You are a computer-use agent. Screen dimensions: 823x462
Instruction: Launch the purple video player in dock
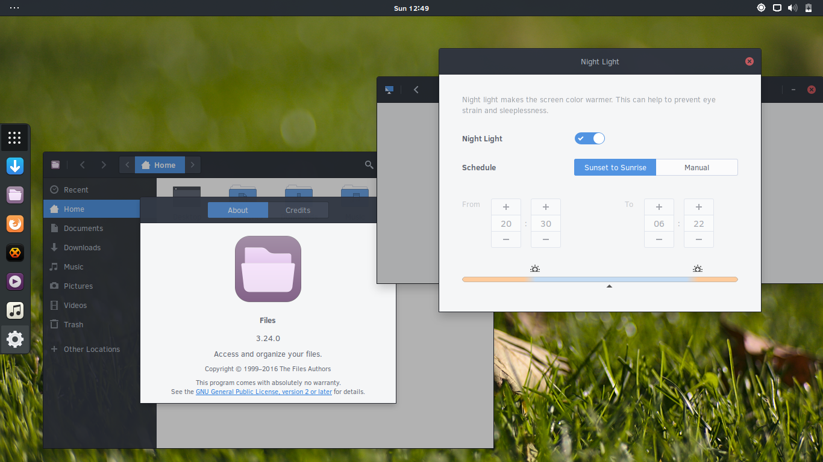coord(15,282)
